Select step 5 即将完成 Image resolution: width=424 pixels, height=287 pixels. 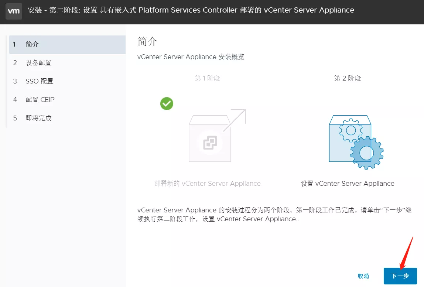click(38, 118)
